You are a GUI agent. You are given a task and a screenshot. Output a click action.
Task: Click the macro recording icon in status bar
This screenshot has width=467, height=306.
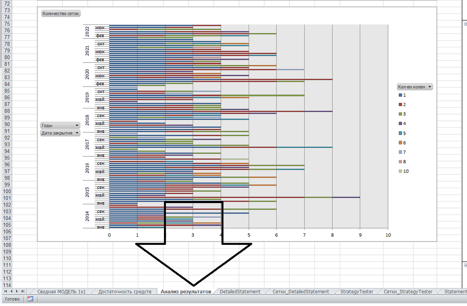(x=30, y=299)
